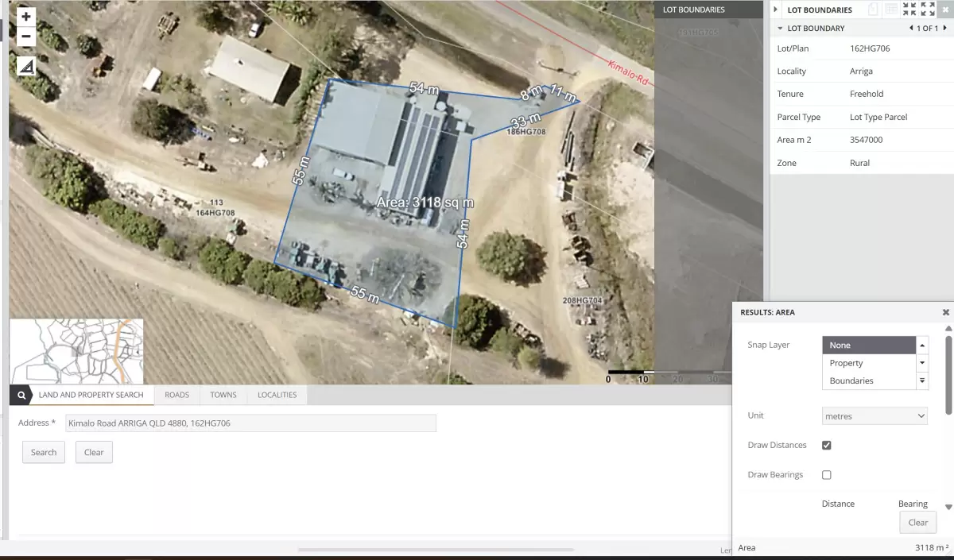954x560 pixels.
Task: Select the Lot Boundaries dark header tab
Action: click(x=709, y=10)
